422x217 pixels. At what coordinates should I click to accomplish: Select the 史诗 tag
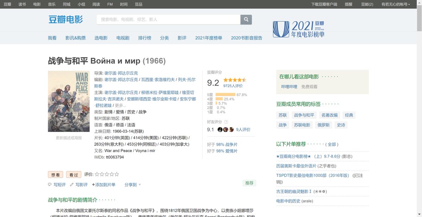click(x=341, y=125)
